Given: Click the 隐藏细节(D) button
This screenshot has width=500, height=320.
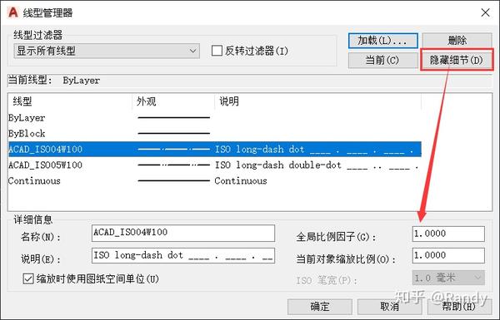Looking at the screenshot, I should coord(457,60).
